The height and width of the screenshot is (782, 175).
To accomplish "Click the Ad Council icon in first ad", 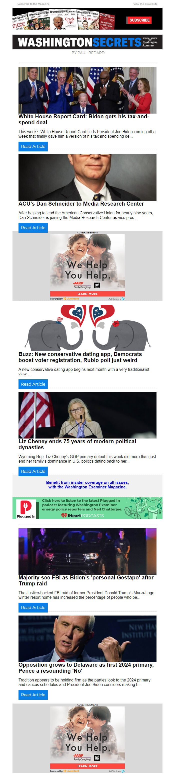I will point(97,285).
